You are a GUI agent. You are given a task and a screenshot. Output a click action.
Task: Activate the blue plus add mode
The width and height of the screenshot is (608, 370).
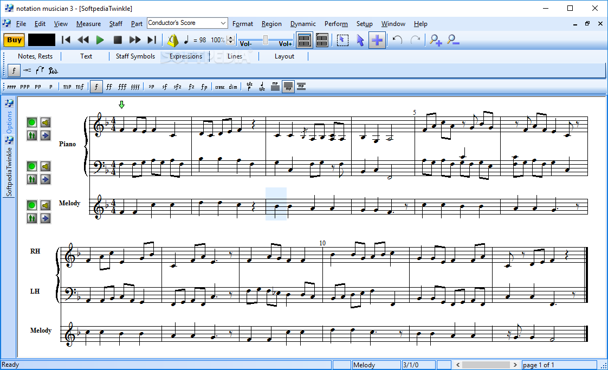coord(377,40)
